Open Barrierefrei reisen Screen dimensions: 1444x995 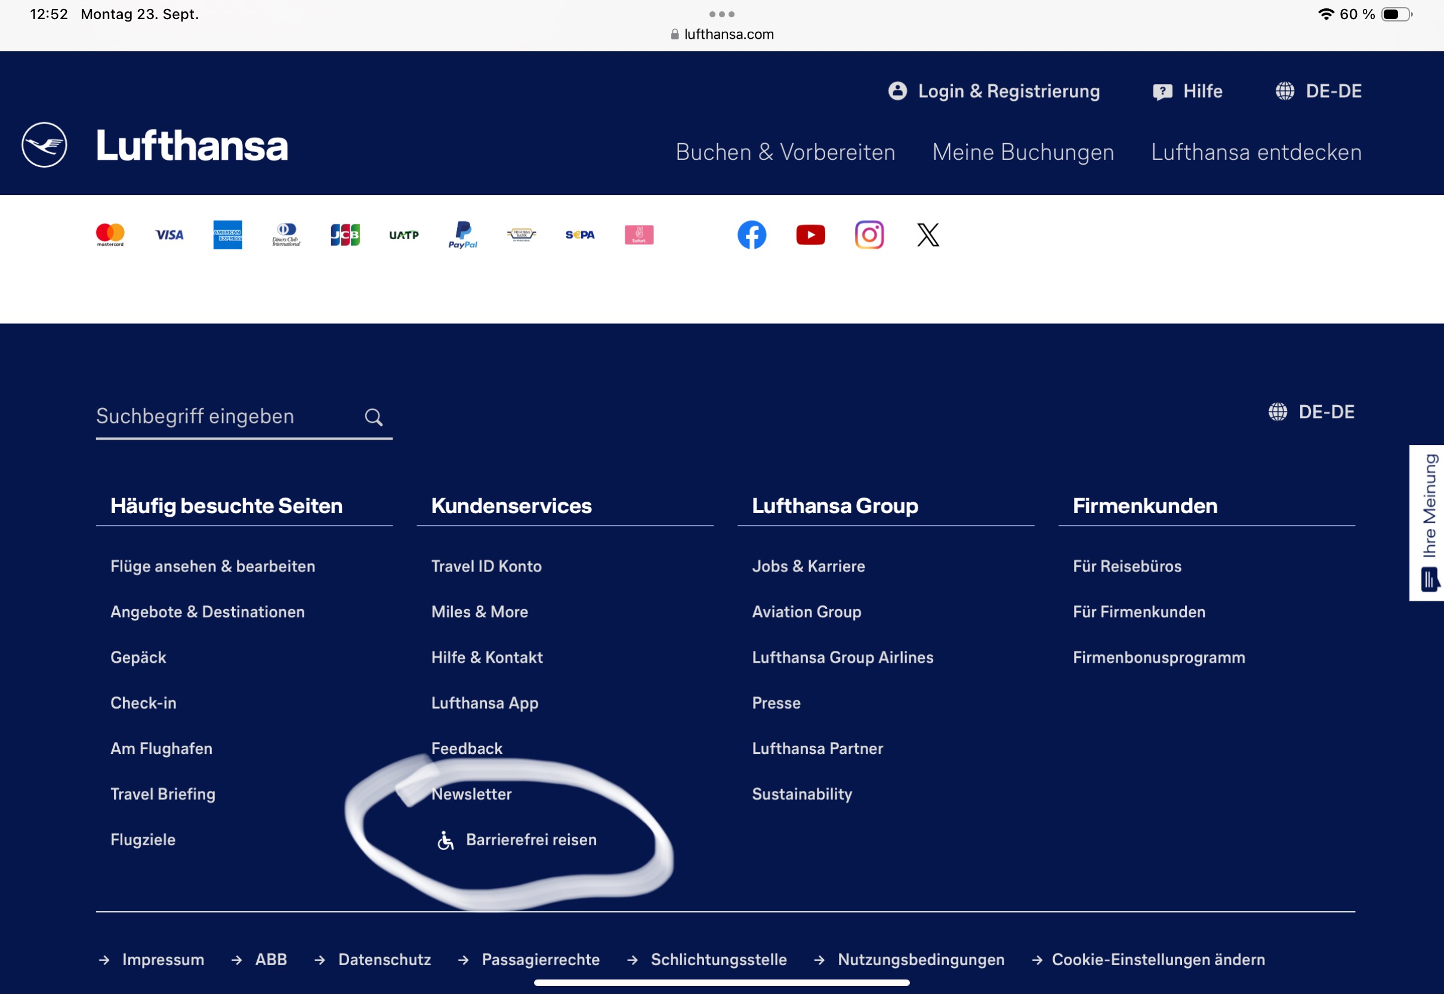531,840
